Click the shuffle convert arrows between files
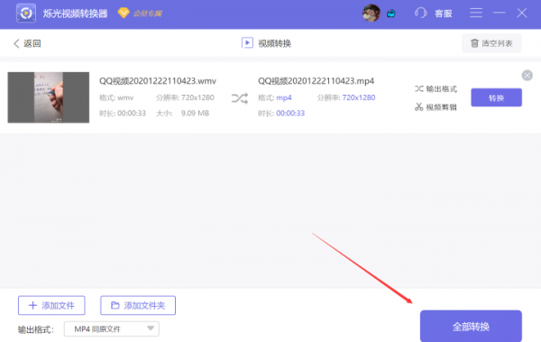 pos(240,98)
